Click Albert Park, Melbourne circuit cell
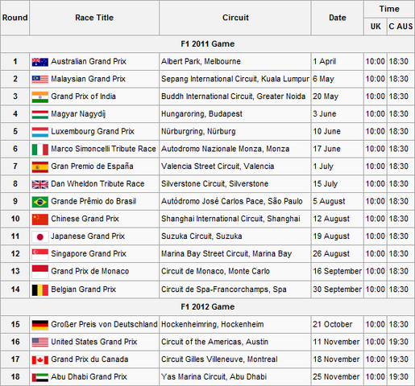This screenshot has height=386, width=415. click(x=235, y=62)
